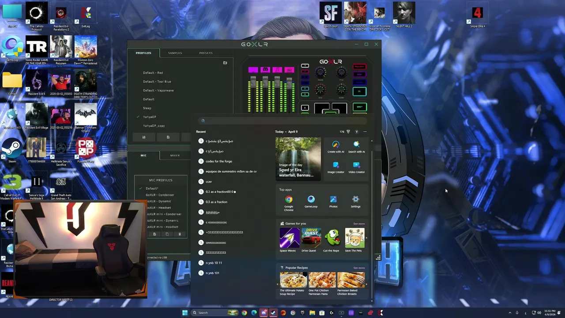Click GoXLR Pitch knob
Viewport: 565px width, 318px height.
pos(341,72)
